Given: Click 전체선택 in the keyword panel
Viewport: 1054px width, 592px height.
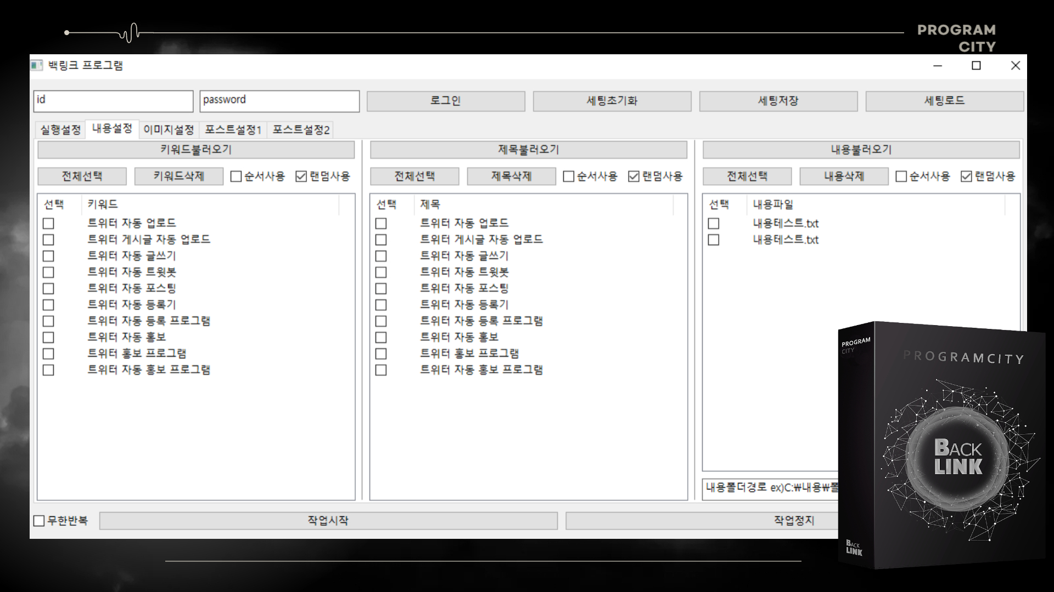Looking at the screenshot, I should [82, 177].
